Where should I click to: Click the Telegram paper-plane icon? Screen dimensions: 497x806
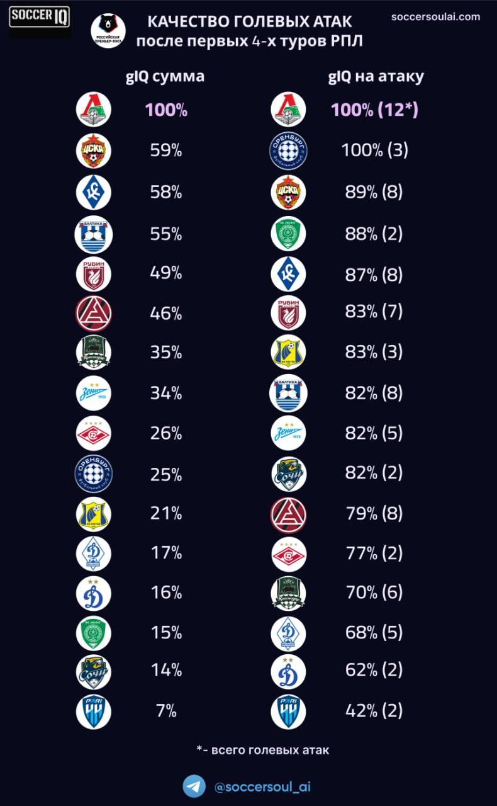click(x=194, y=786)
